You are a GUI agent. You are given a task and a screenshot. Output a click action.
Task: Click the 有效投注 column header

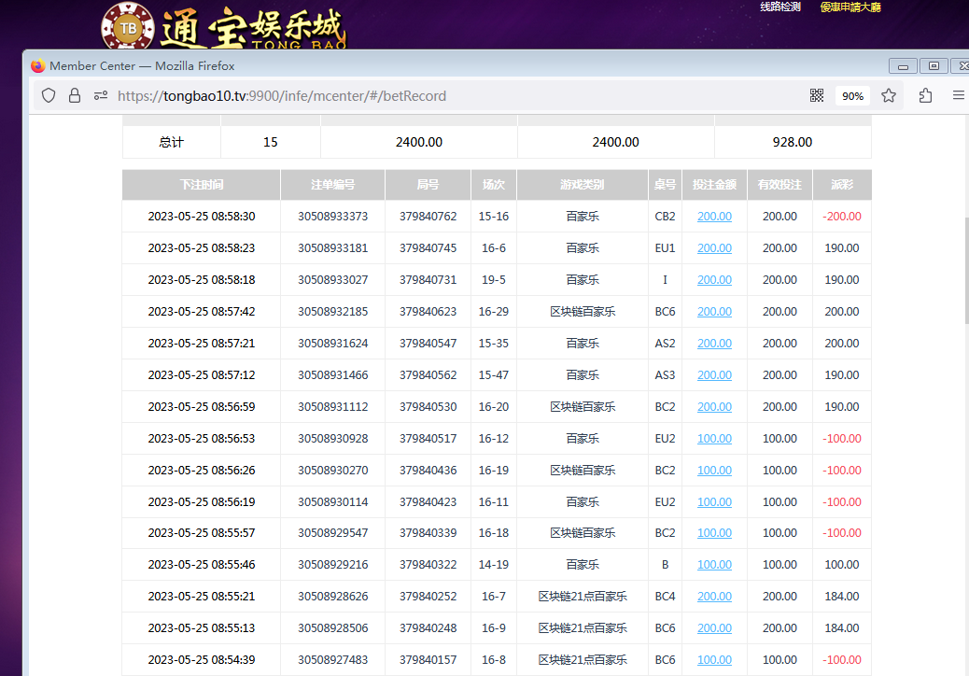click(779, 185)
